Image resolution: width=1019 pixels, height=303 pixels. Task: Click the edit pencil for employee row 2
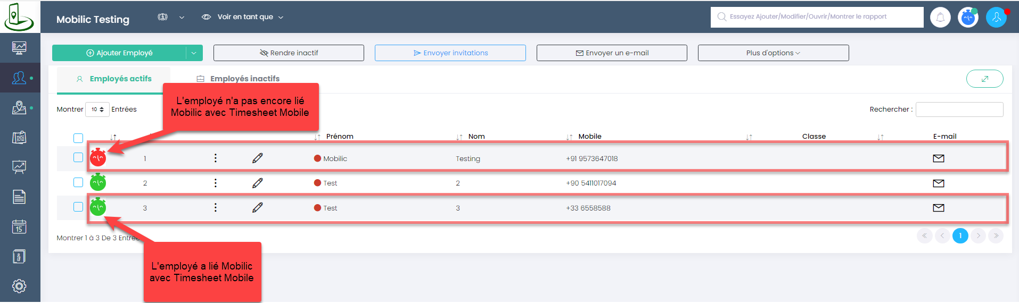click(x=258, y=183)
